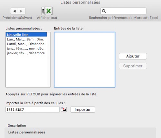The width and height of the screenshot is (161, 138).
Task: Select Nouvelle liste in custom lists
Action: point(26,35)
